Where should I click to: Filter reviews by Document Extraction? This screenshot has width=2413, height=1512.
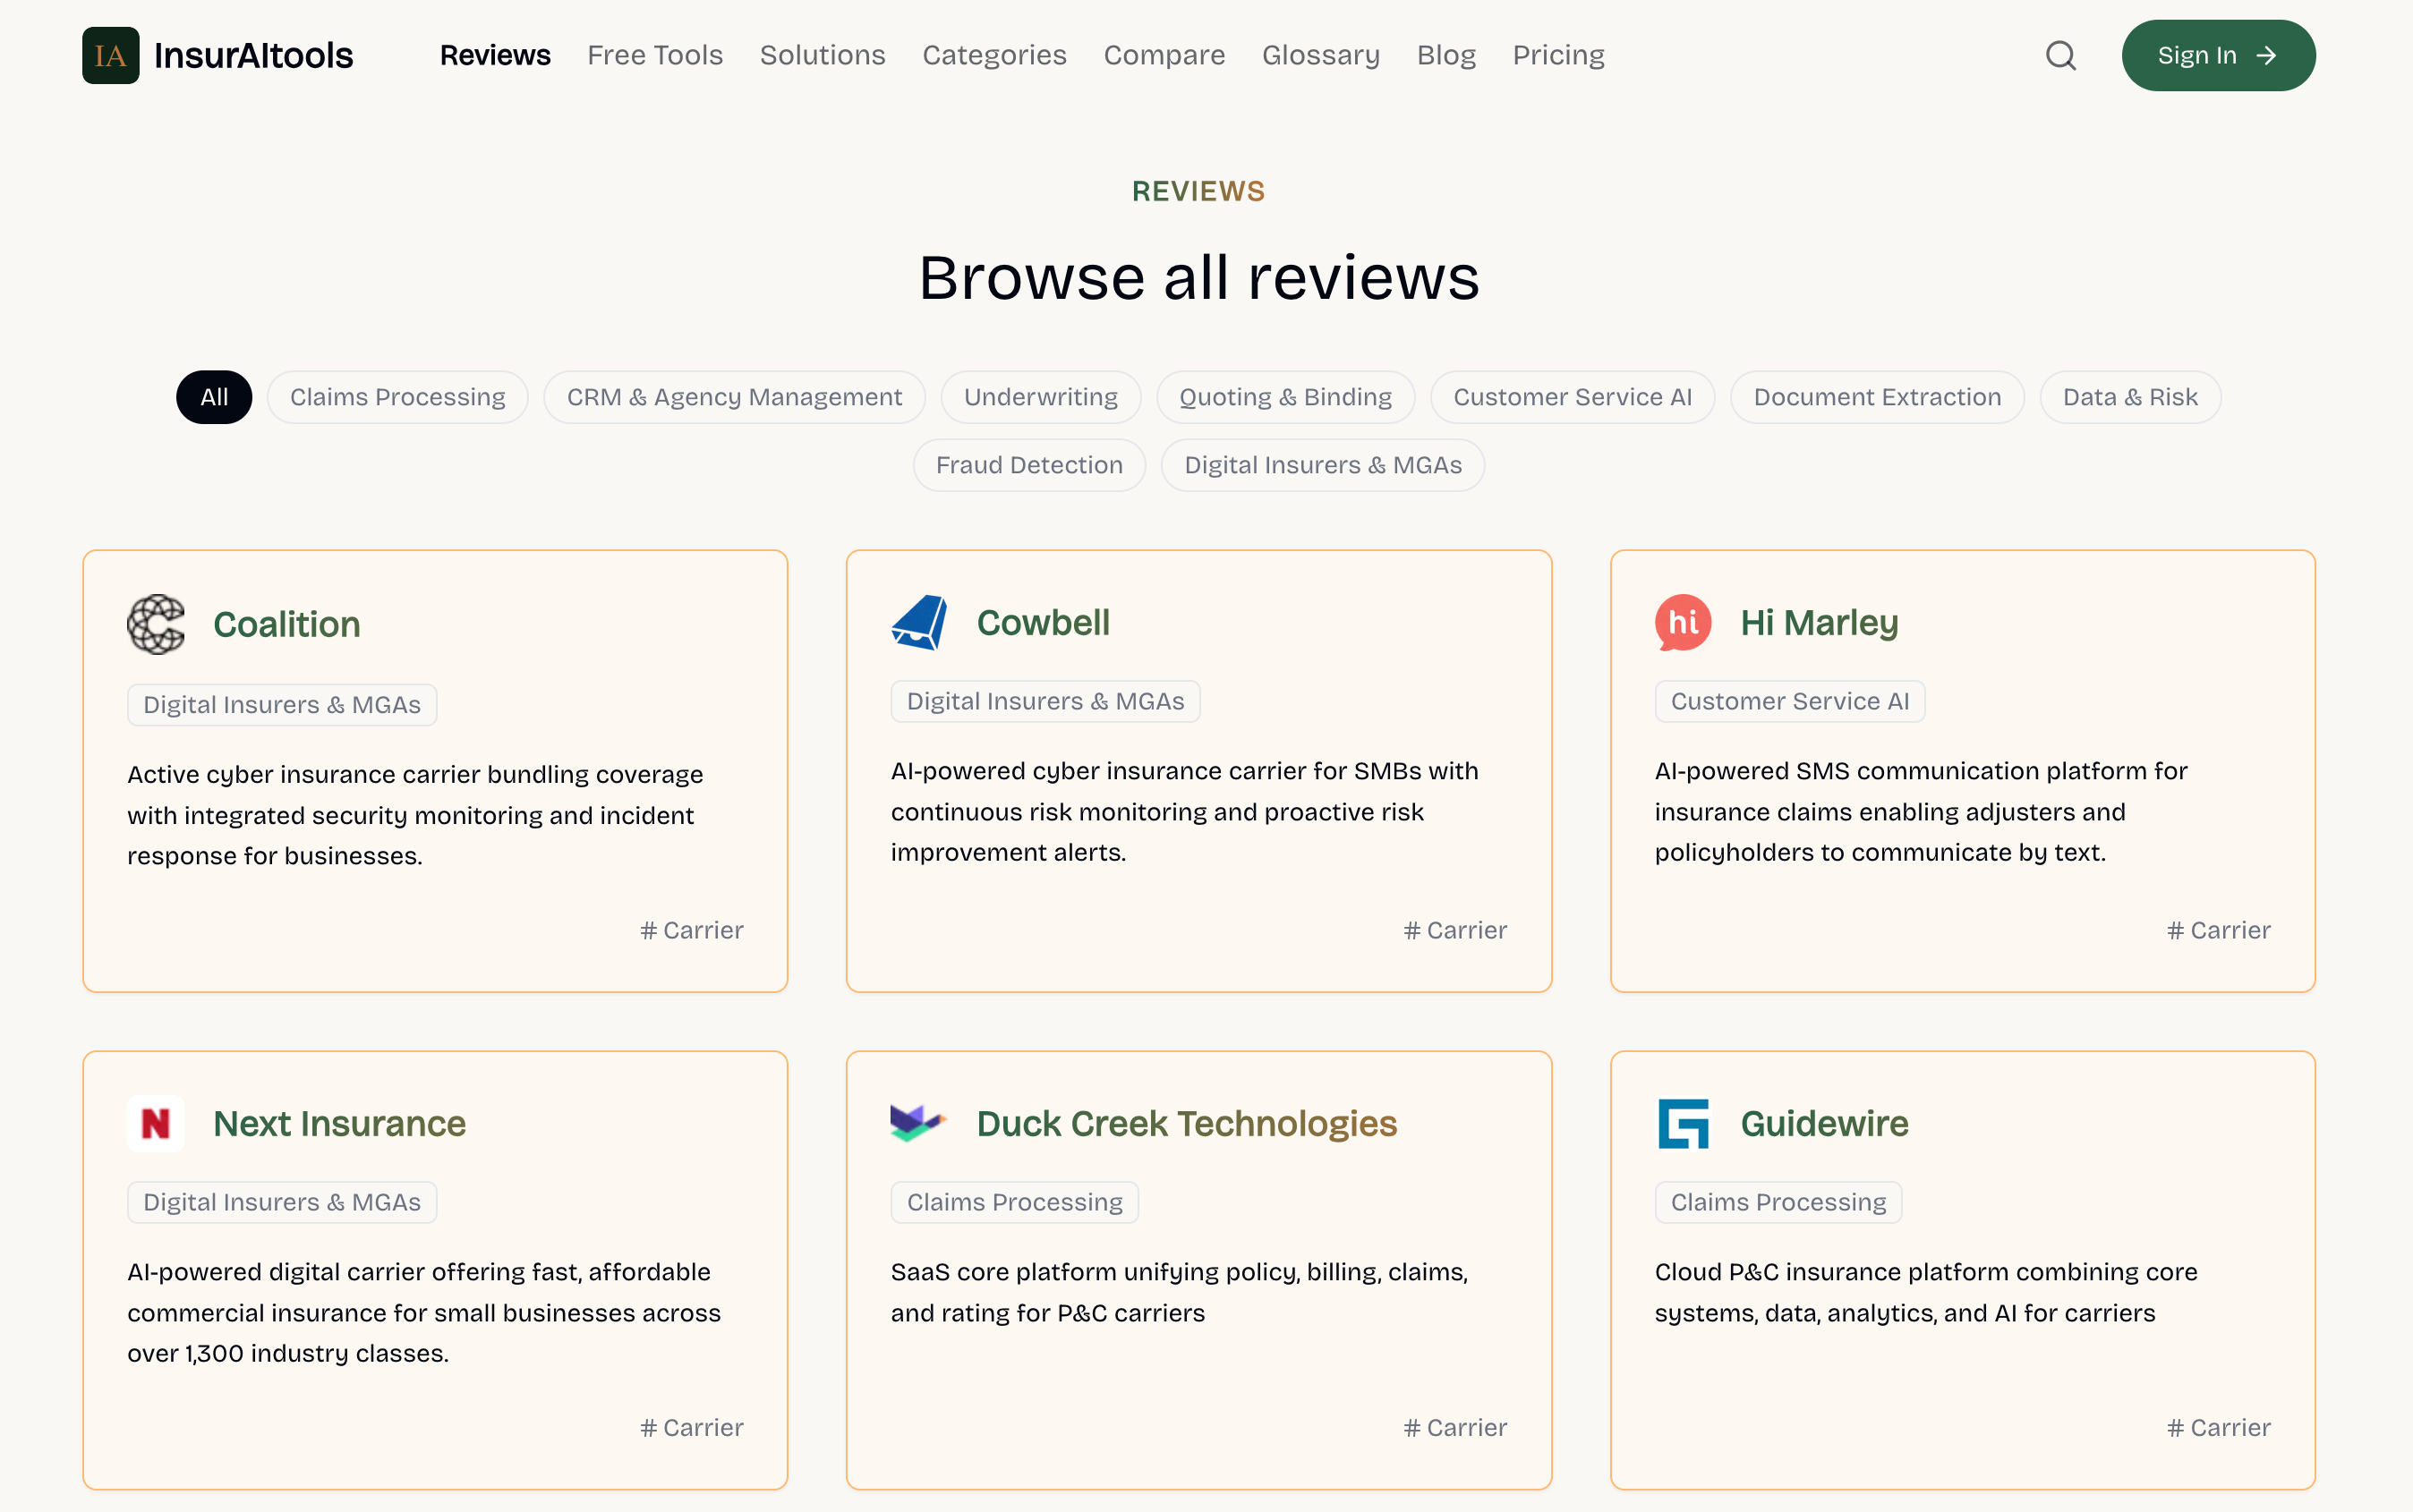(x=1877, y=397)
